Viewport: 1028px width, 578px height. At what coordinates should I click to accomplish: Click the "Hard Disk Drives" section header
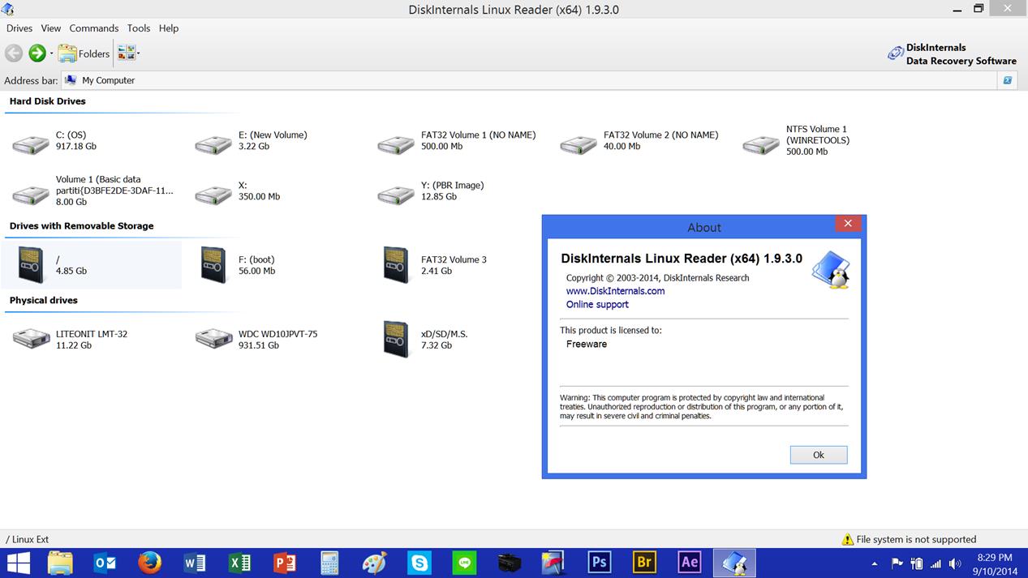coord(47,101)
